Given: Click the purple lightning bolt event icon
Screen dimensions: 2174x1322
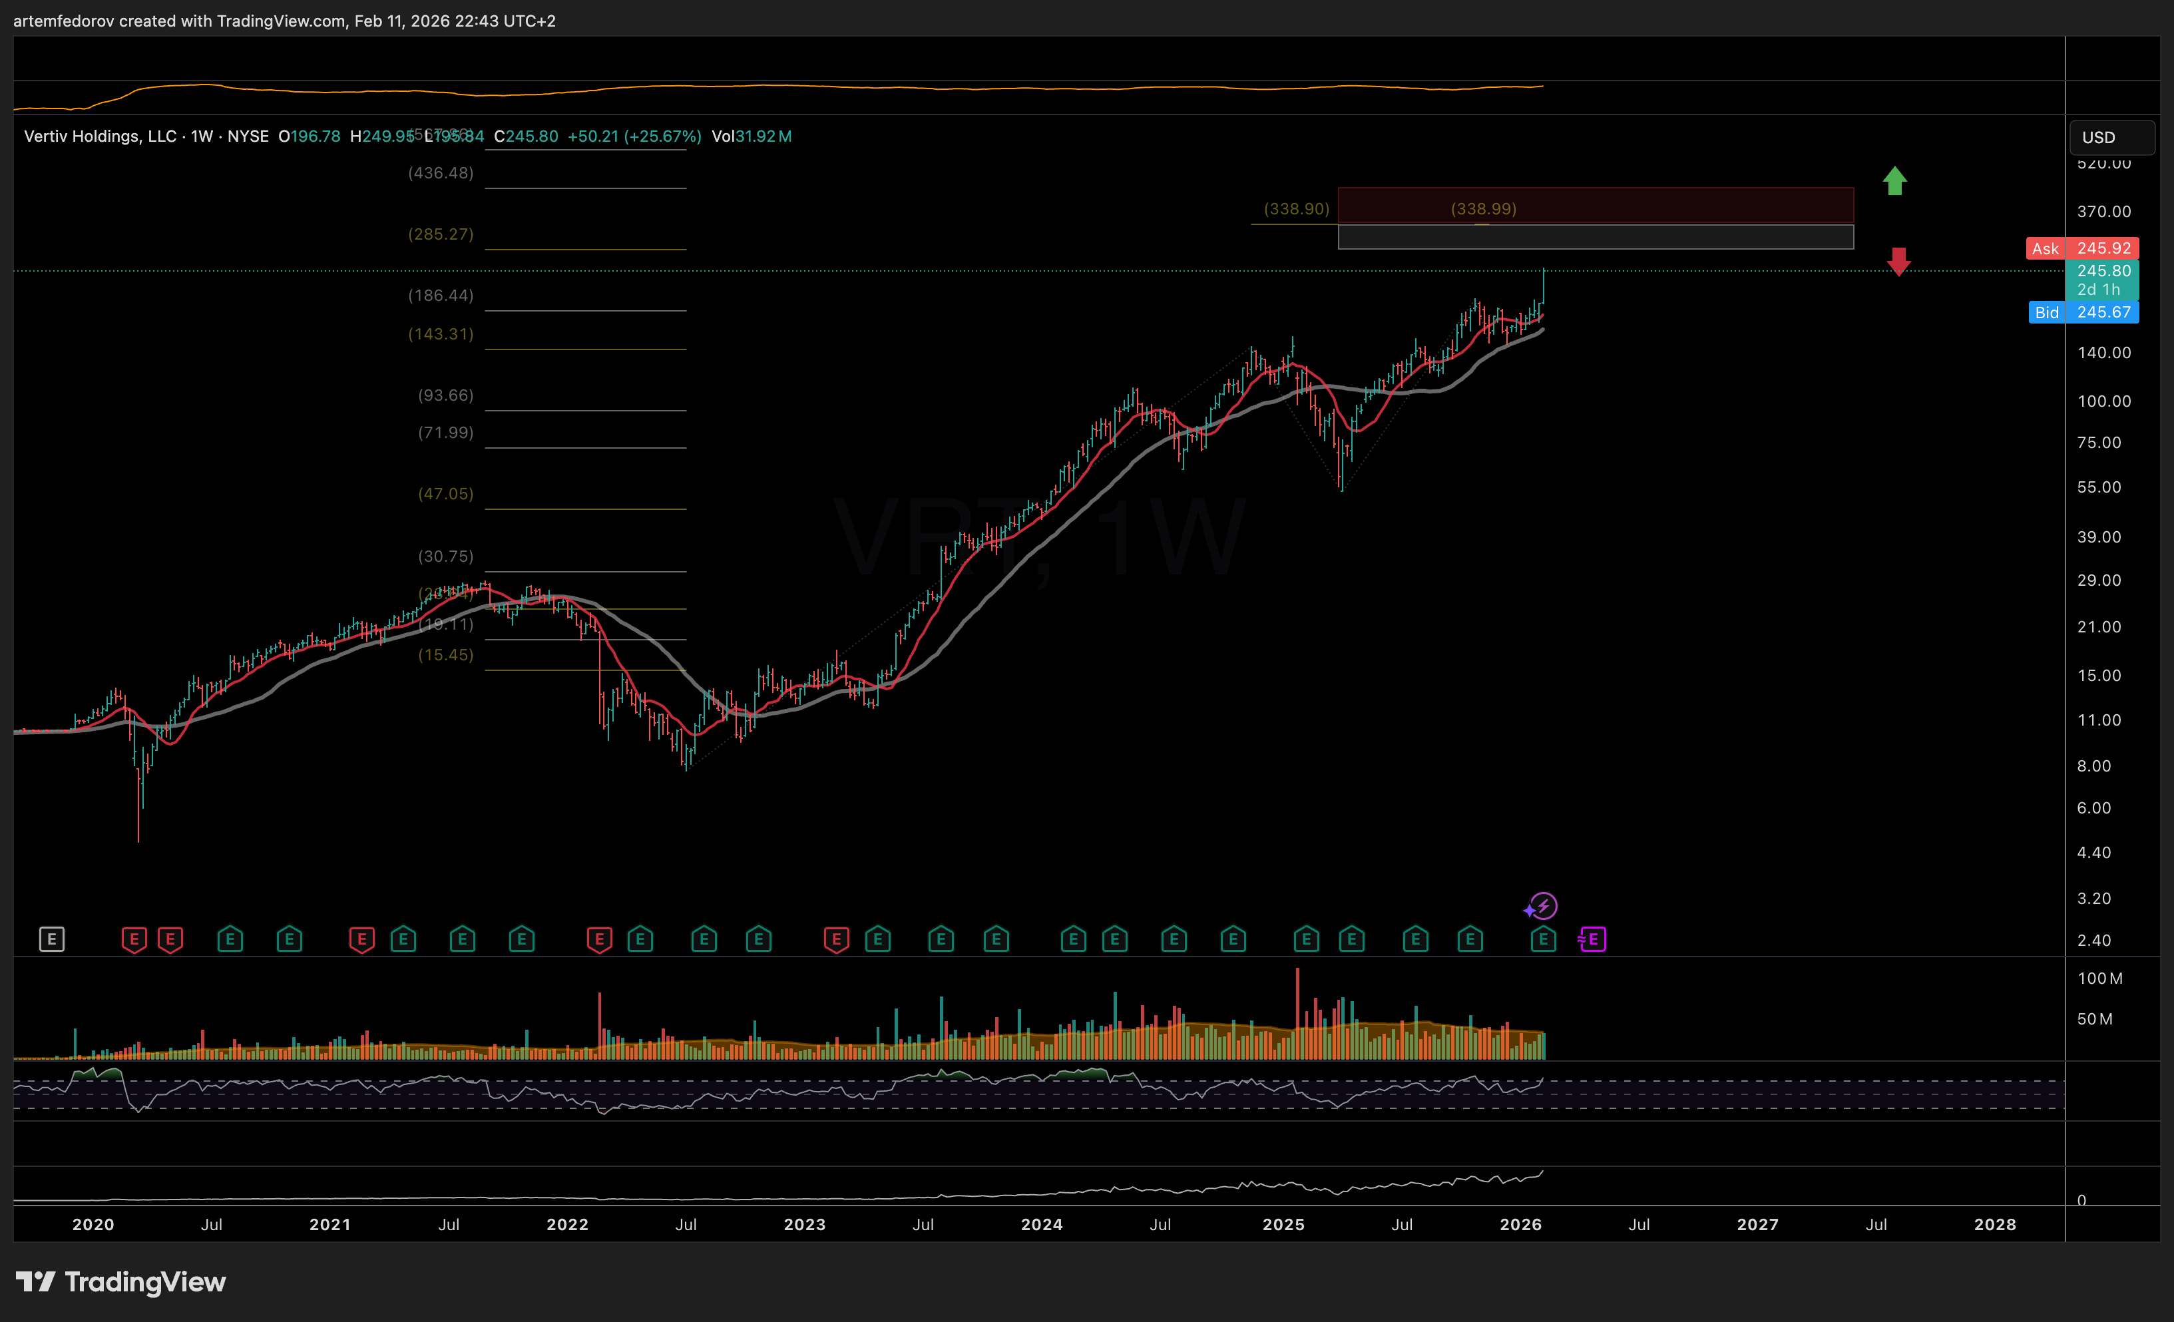Looking at the screenshot, I should click(x=1543, y=905).
